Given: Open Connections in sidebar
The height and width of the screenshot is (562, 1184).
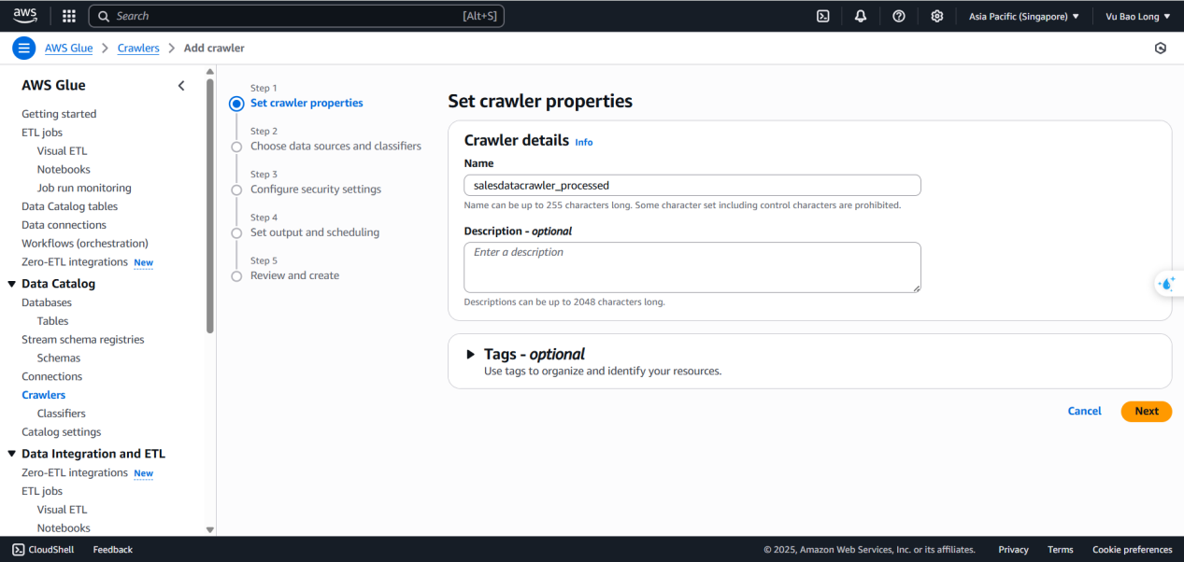Looking at the screenshot, I should tap(52, 377).
